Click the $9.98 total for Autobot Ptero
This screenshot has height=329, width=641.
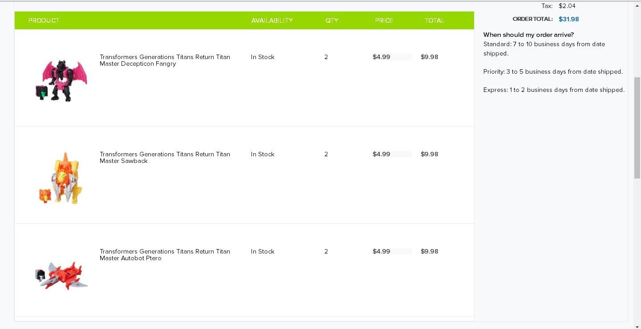430,251
